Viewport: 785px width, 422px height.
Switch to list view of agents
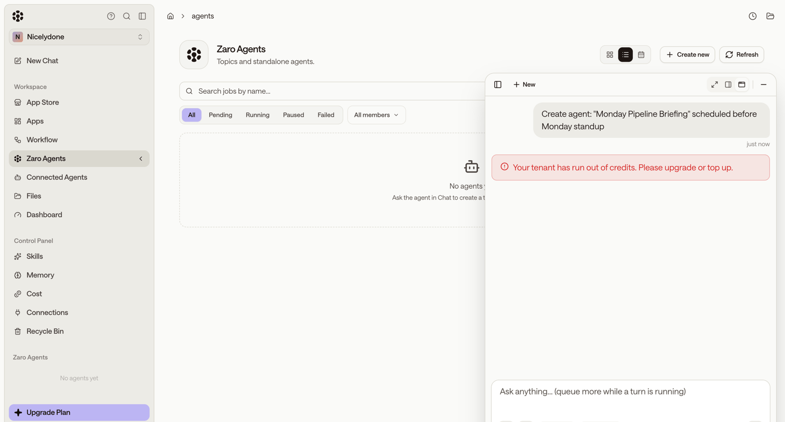[x=625, y=54]
